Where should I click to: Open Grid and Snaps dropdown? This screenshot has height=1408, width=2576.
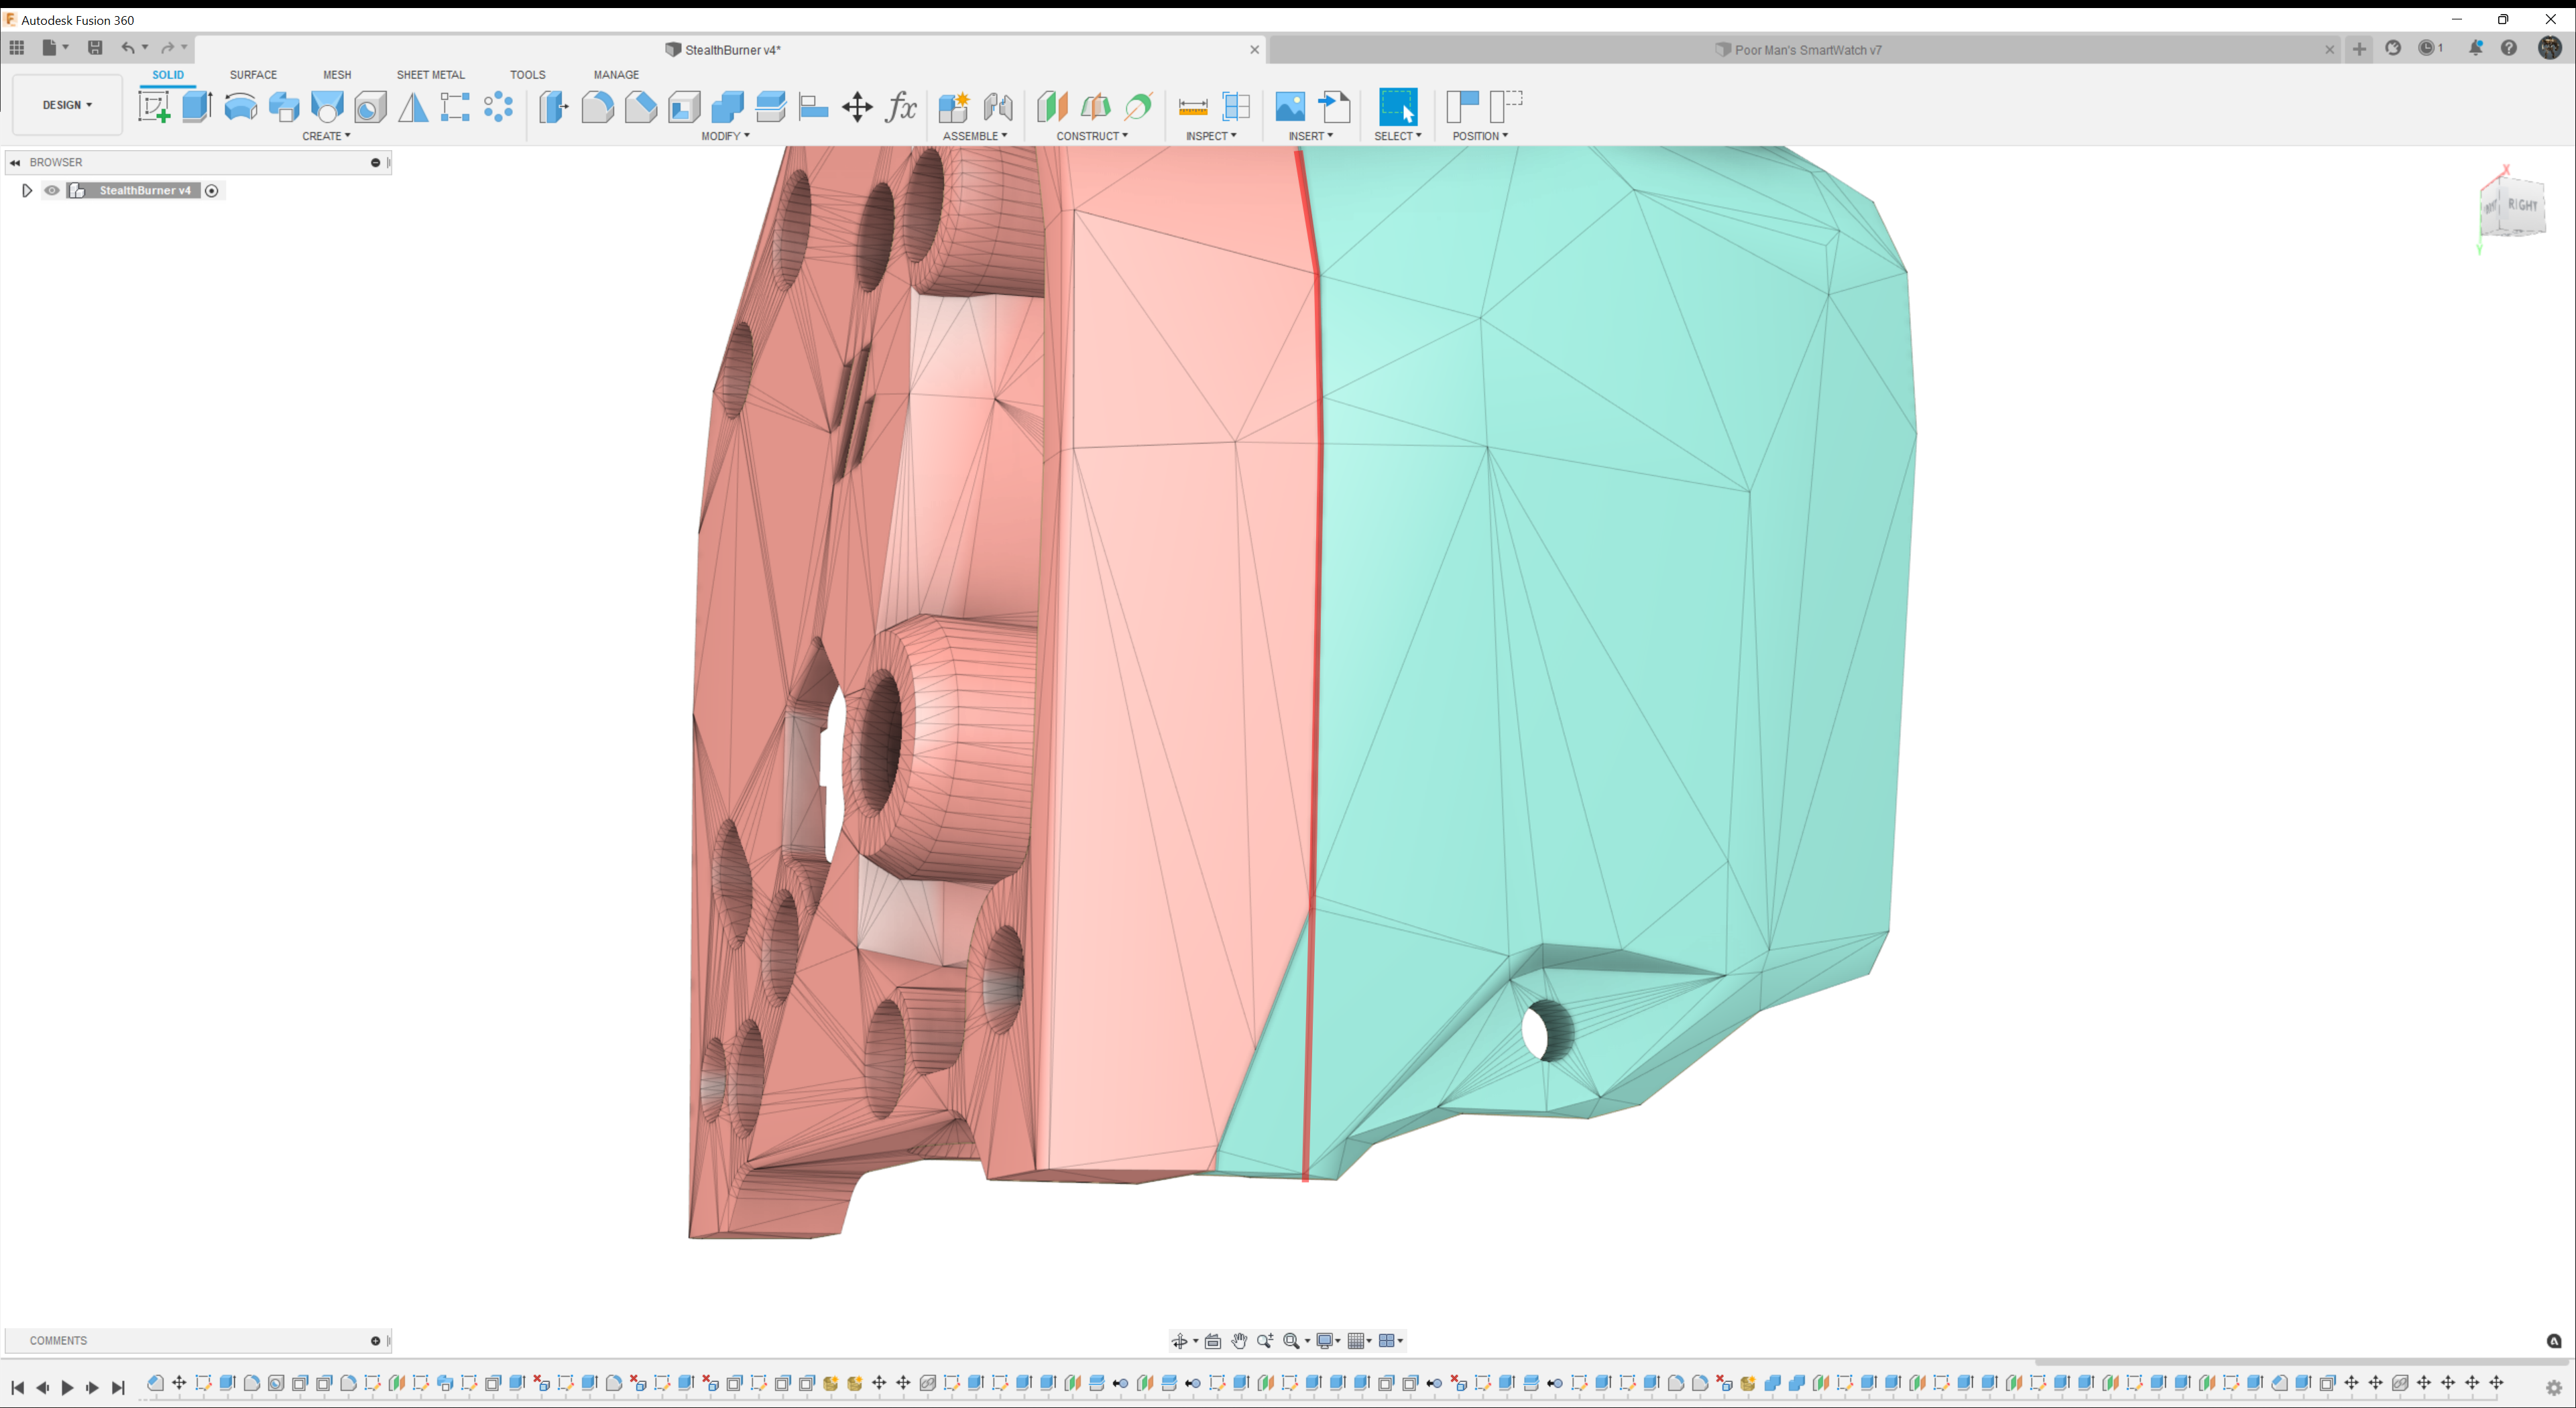click(1360, 1341)
